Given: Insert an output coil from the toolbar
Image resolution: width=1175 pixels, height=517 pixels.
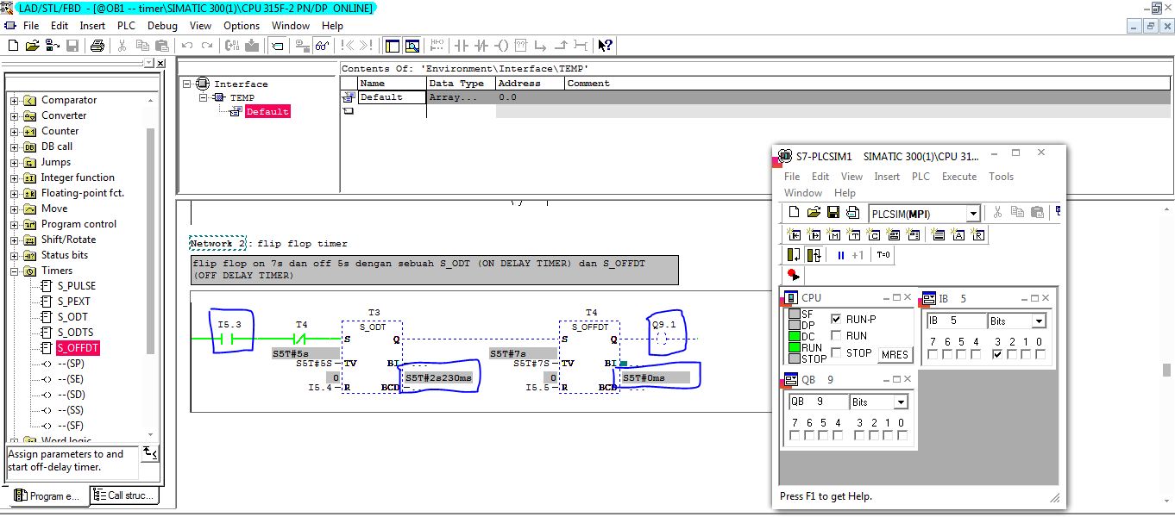Looking at the screenshot, I should point(500,46).
